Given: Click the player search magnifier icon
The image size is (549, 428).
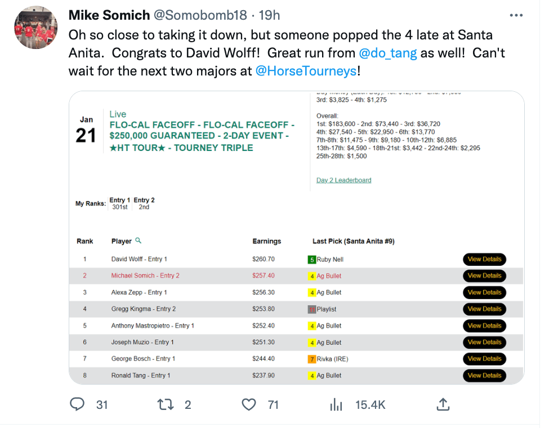Looking at the screenshot, I should pos(139,240).
